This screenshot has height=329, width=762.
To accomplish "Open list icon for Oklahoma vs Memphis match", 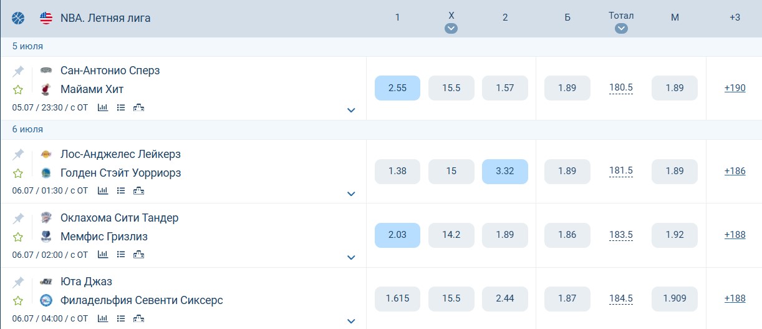I will 121,254.
